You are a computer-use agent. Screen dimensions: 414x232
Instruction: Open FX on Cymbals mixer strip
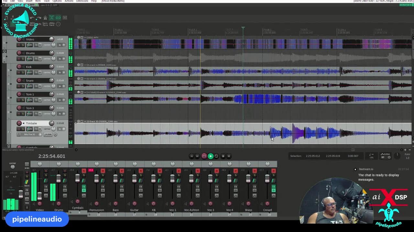(x=84, y=187)
